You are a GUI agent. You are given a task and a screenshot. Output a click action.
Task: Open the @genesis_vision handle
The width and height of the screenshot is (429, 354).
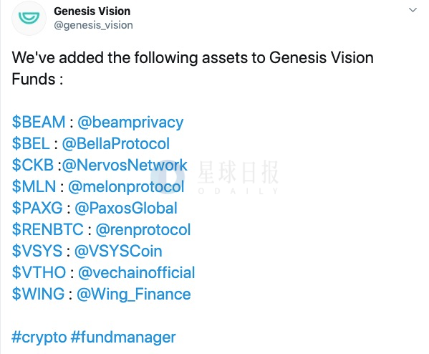click(93, 25)
